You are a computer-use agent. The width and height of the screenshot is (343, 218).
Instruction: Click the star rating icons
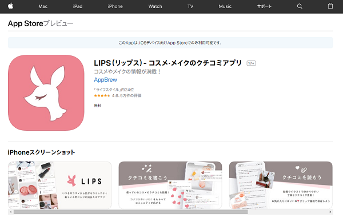[102, 96]
